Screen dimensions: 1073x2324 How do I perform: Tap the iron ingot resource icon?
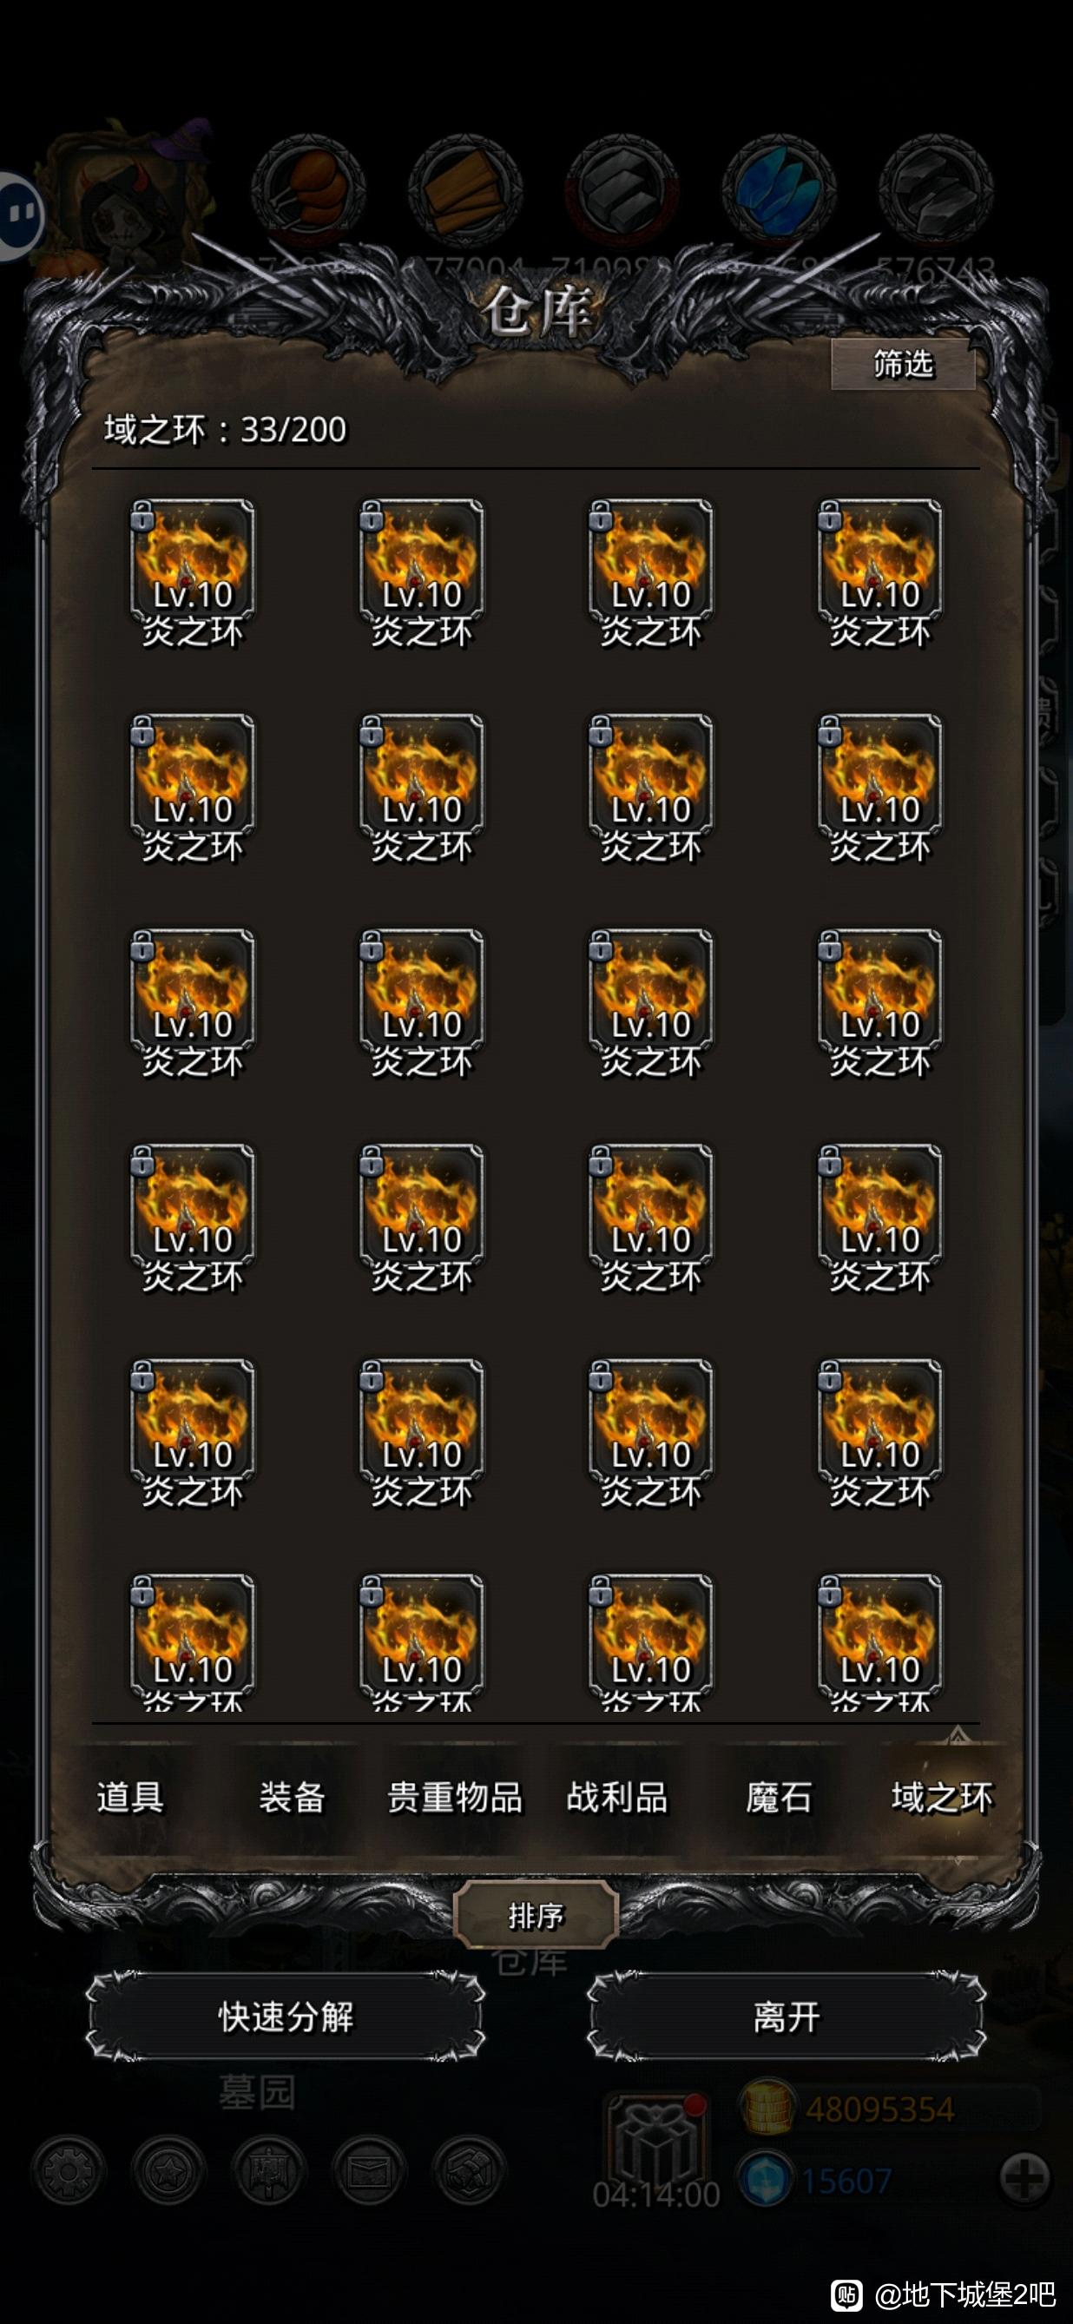(x=622, y=191)
